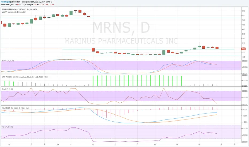Select the Stoch (5, 1, 1) indicator label
249x147 pixels.
(x=7, y=89)
